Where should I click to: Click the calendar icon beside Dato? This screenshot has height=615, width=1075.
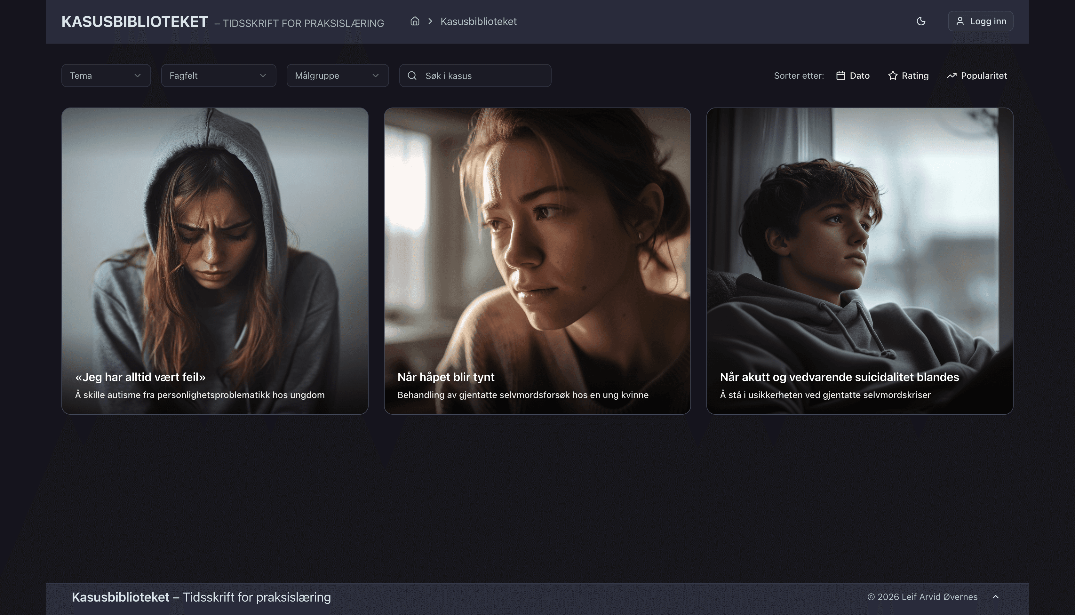click(x=841, y=76)
